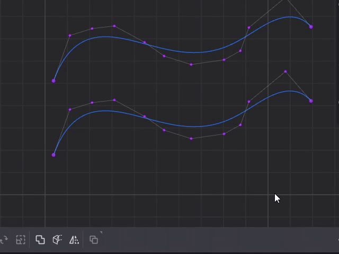Viewport: 339px width, 254px height.
Task: Click the Union overlapping-shapes icon
Action: [40, 240]
